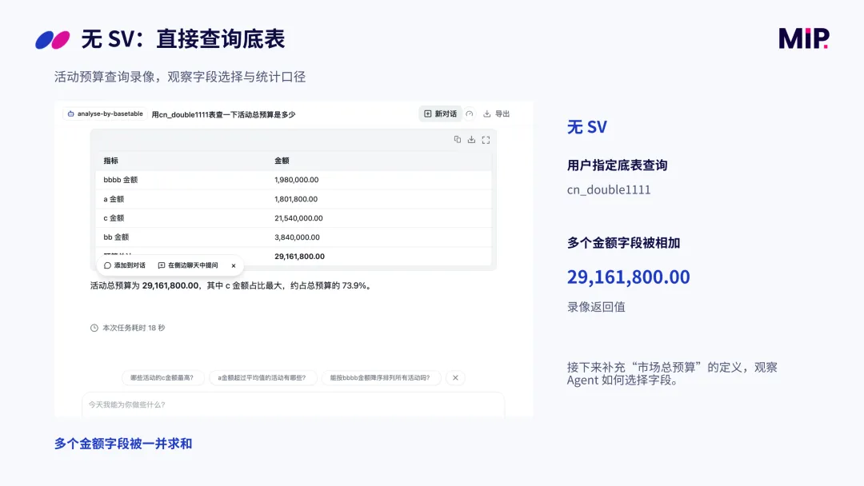Select the a 金额 row label
Viewport: 864px width, 486px height.
pos(114,199)
